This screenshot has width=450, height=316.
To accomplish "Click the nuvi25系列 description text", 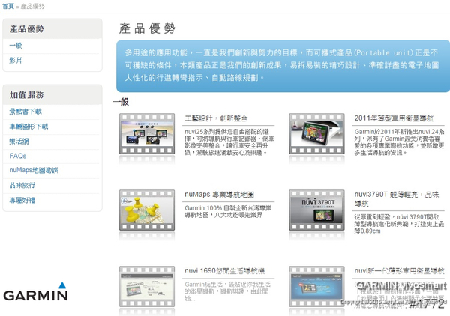I will [x=229, y=142].
